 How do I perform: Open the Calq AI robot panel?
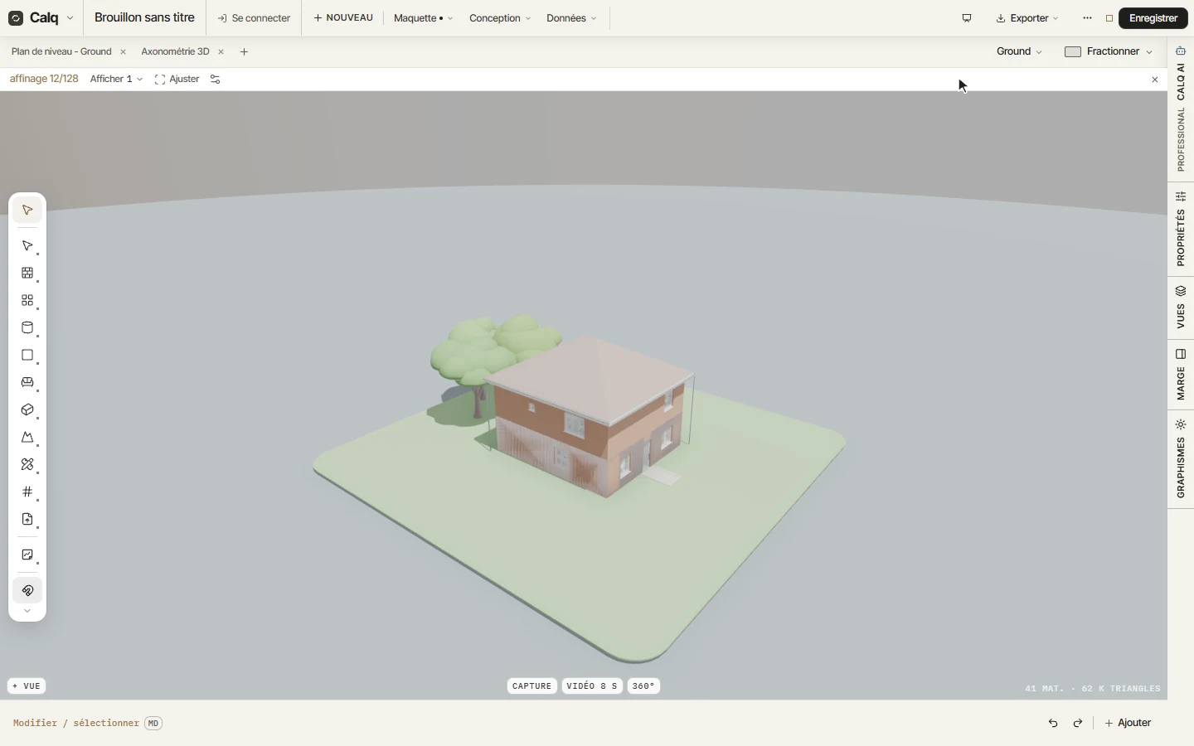[x=1181, y=51]
